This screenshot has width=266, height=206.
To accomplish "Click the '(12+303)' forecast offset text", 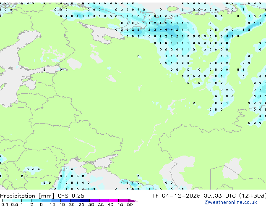I will point(253,196).
